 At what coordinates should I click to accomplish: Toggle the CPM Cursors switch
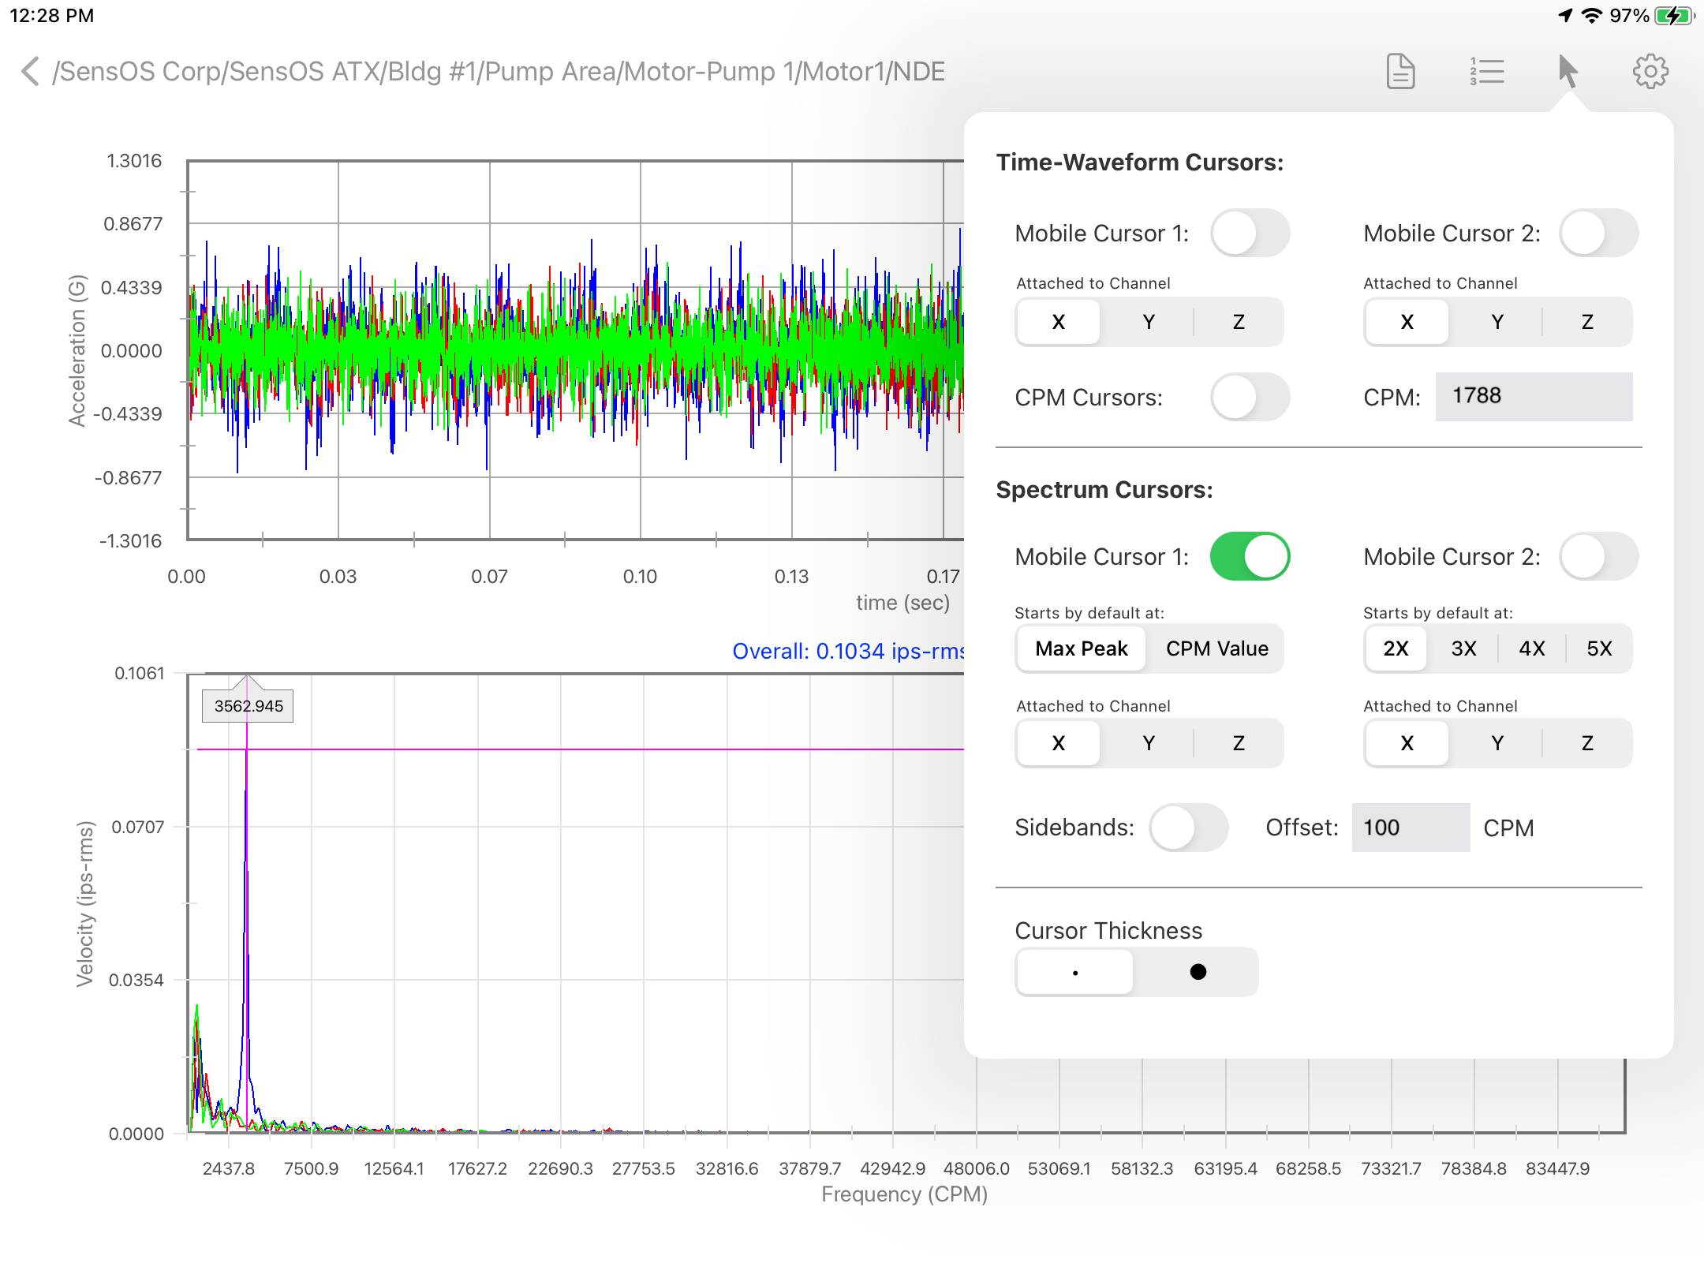[x=1250, y=398]
